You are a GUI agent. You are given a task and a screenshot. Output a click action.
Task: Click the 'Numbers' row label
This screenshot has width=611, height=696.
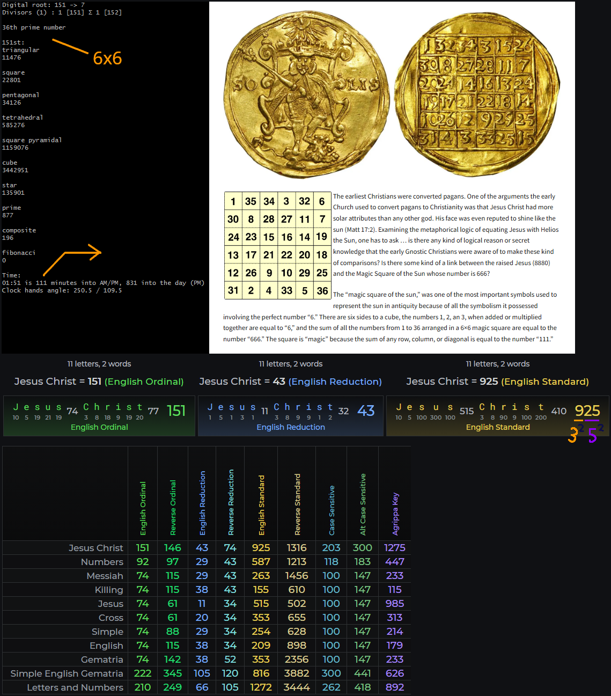point(102,562)
